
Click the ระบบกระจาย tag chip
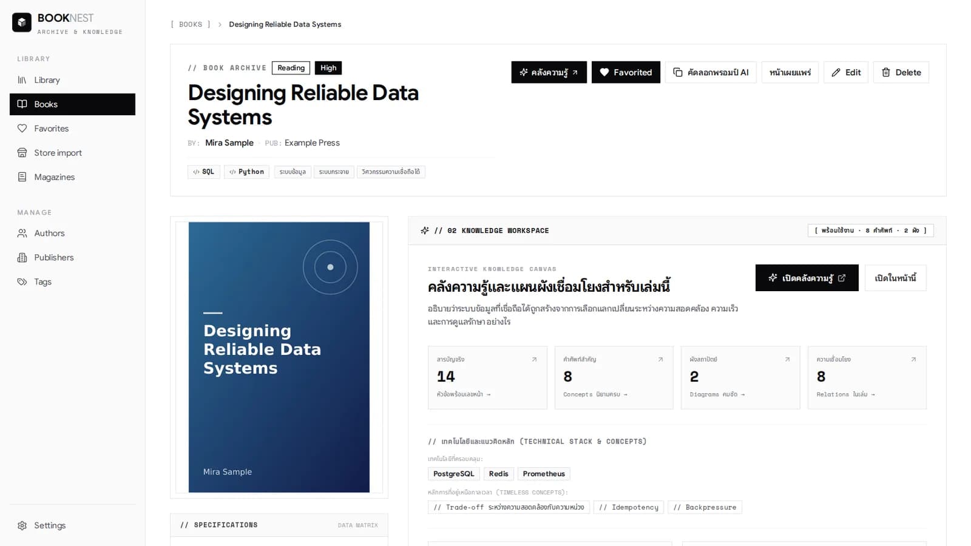[x=334, y=172]
